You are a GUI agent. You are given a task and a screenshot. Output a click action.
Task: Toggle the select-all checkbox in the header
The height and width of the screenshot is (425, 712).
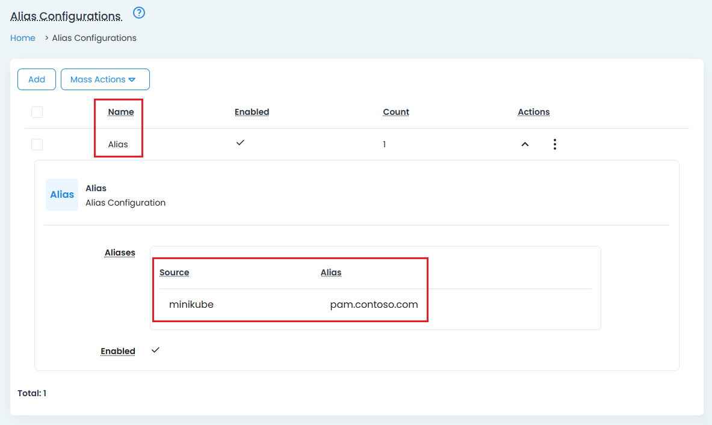coord(37,112)
